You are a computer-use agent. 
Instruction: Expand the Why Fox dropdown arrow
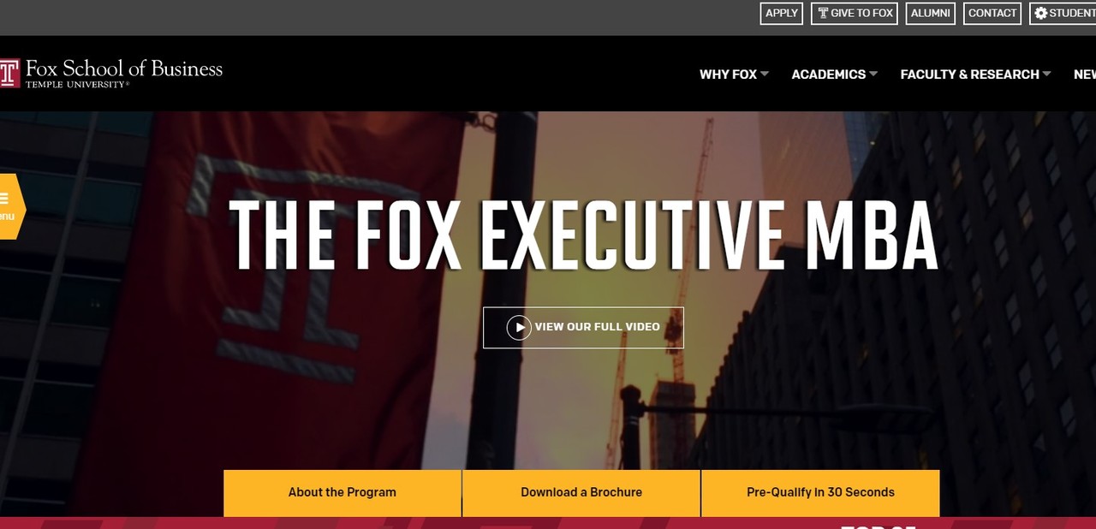pyautogui.click(x=765, y=74)
